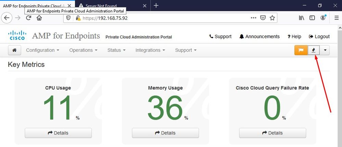Image resolution: width=342 pixels, height=147 pixels.
Task: Show the insecure connection lock warning
Action: click(78, 18)
